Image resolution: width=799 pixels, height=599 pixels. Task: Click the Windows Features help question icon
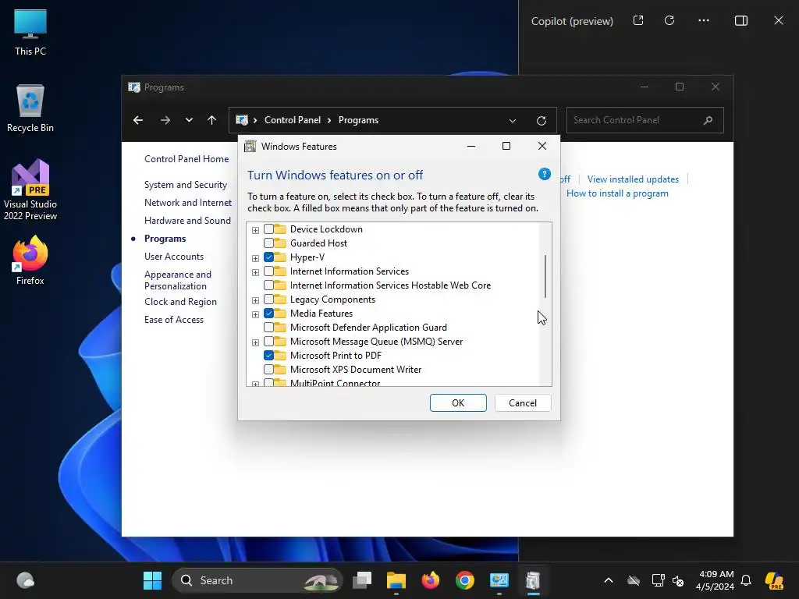(x=544, y=174)
